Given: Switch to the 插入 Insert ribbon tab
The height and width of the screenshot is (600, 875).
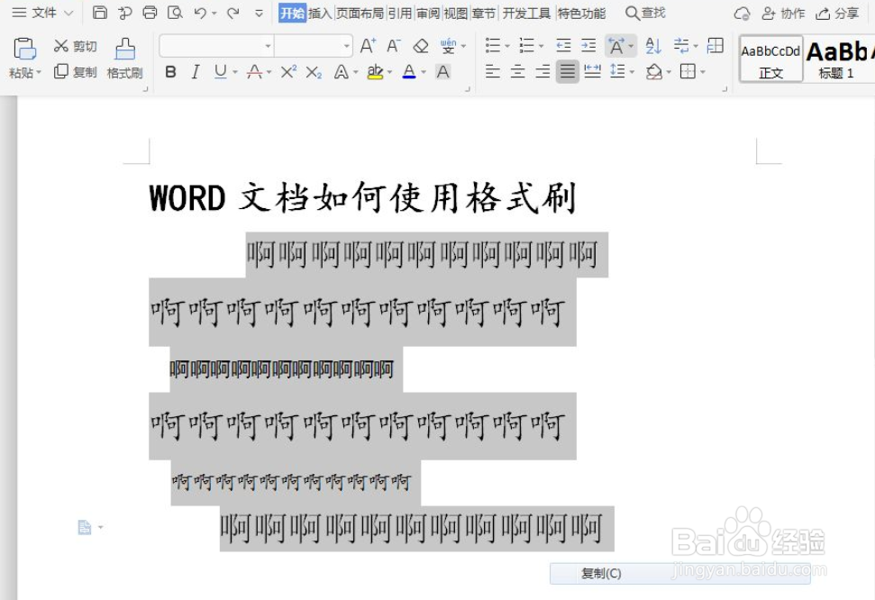Looking at the screenshot, I should tap(319, 14).
